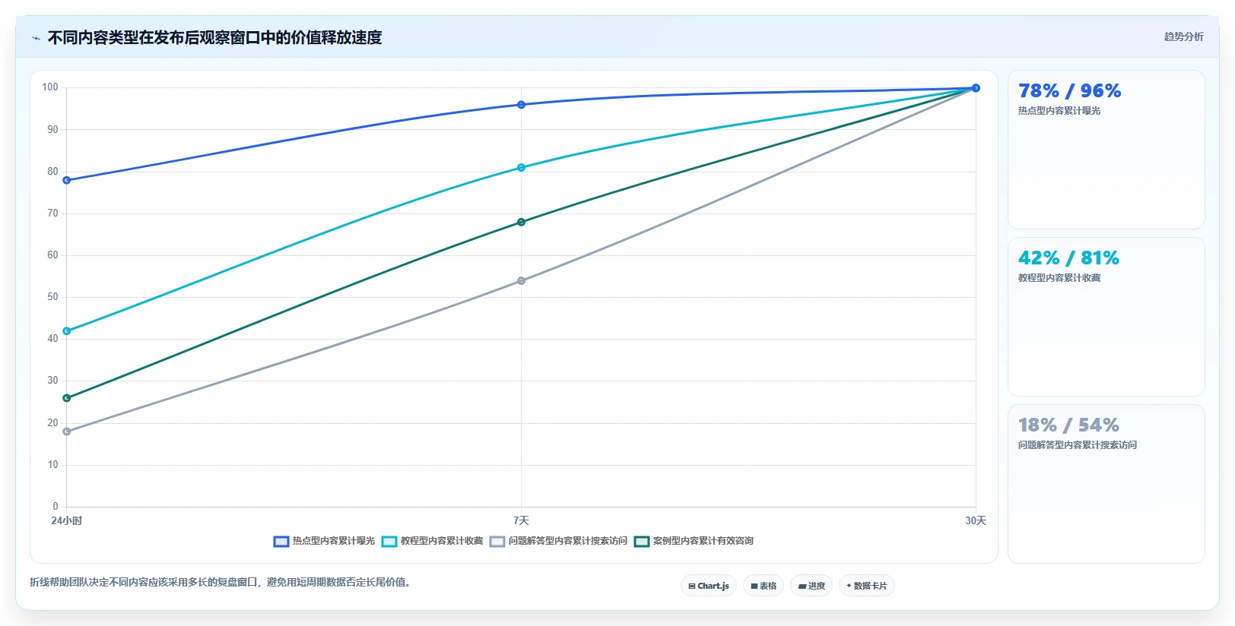Click the 教程型内容累计收藏 card caption
The image size is (1235, 626).
tap(1059, 278)
